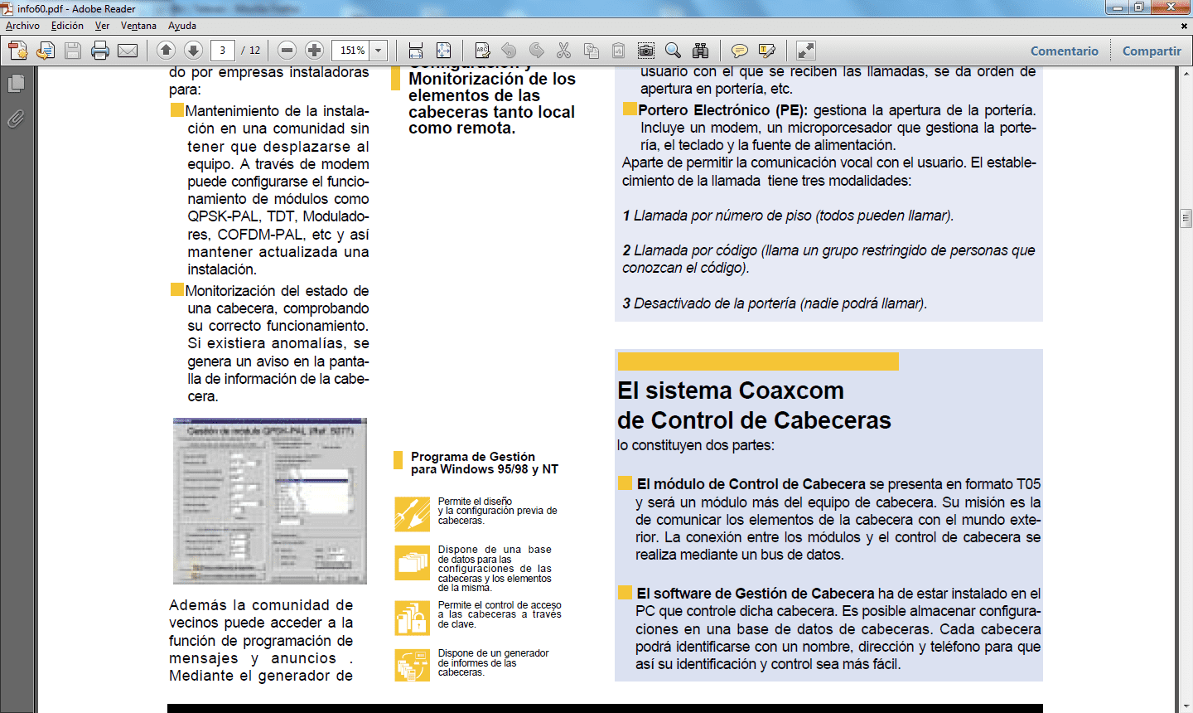The height and width of the screenshot is (713, 1193).
Task: Toggle fit one full page view
Action: pyautogui.click(x=444, y=51)
